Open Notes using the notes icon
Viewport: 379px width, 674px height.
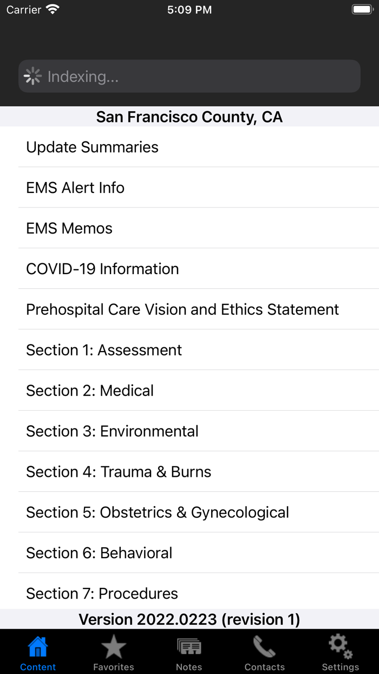tap(188, 645)
